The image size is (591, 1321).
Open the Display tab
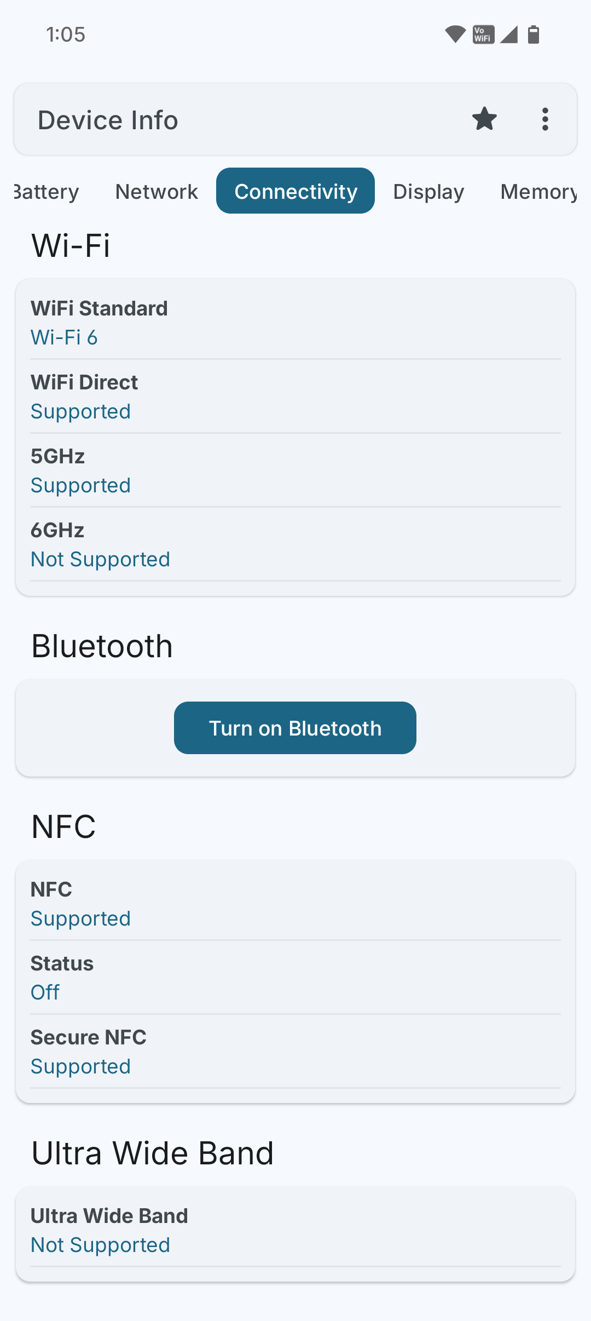[x=428, y=192]
